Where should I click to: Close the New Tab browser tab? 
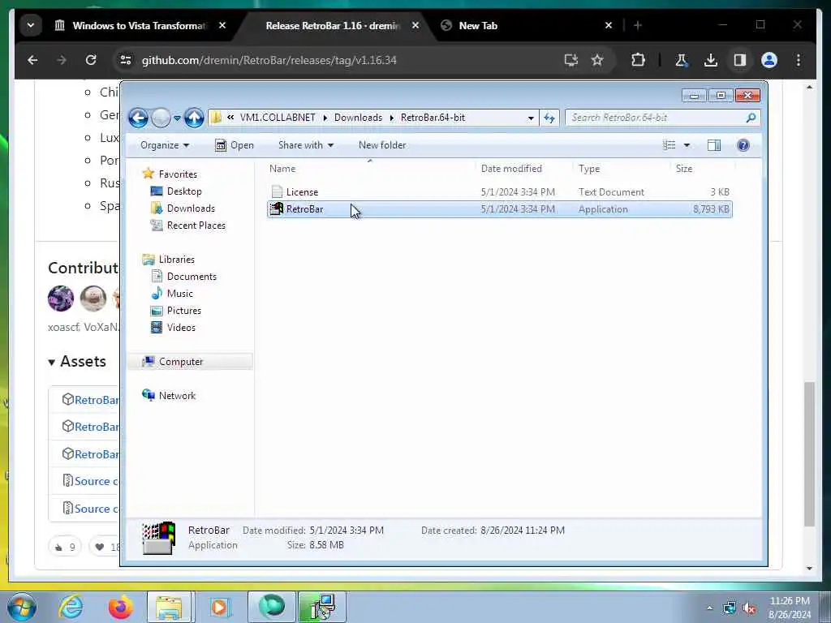(x=609, y=25)
